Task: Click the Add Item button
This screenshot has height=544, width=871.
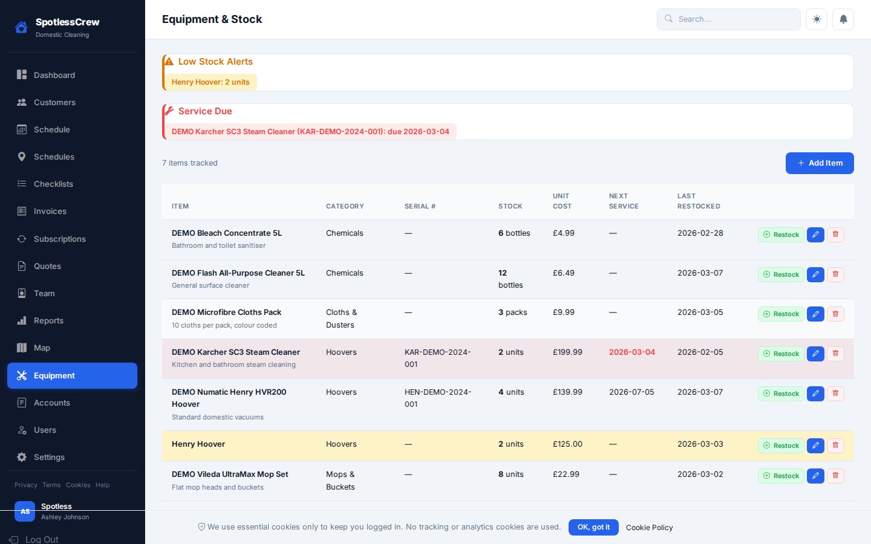Action: coord(820,163)
